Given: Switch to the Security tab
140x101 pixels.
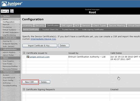Looking at the screenshot, I should coord(40,26).
